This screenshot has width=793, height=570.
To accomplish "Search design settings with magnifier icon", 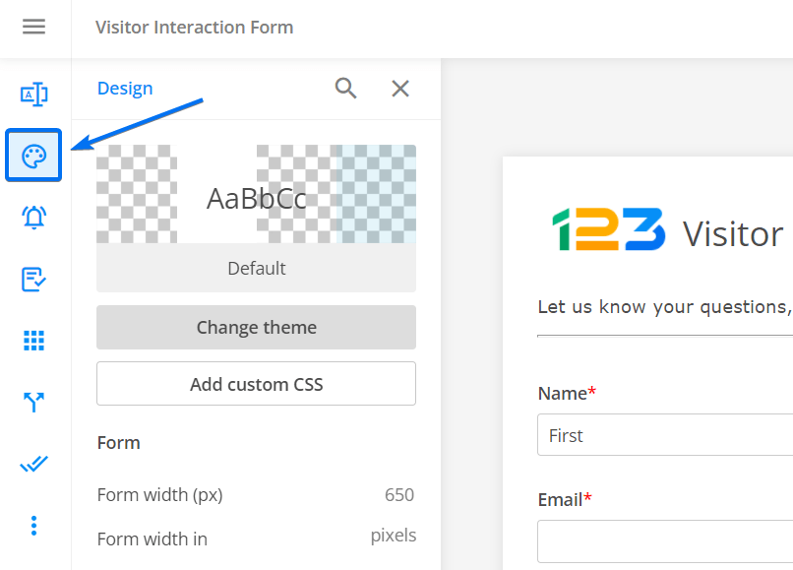I will coord(345,89).
